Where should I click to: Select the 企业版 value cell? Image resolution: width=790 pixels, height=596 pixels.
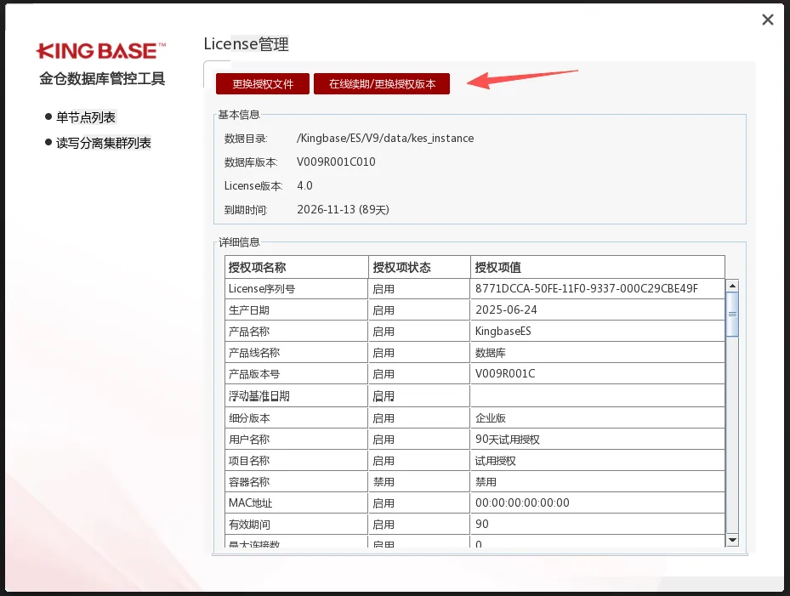click(598, 417)
